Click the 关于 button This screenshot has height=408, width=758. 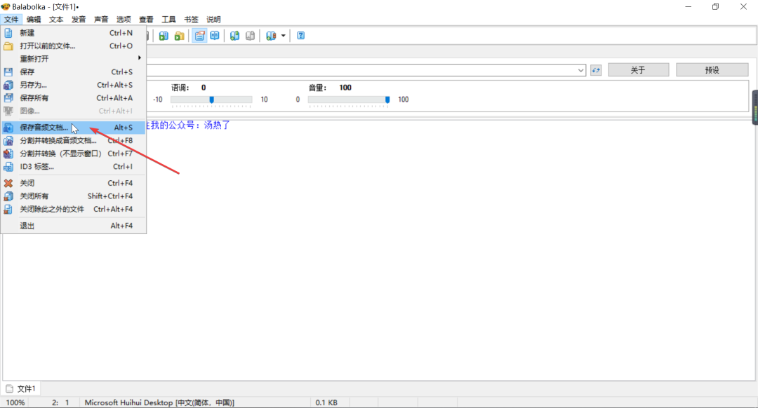pos(638,70)
